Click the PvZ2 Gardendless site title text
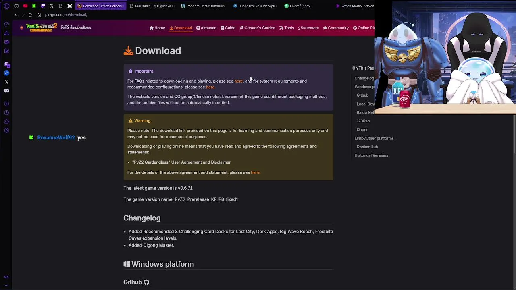 76,28
